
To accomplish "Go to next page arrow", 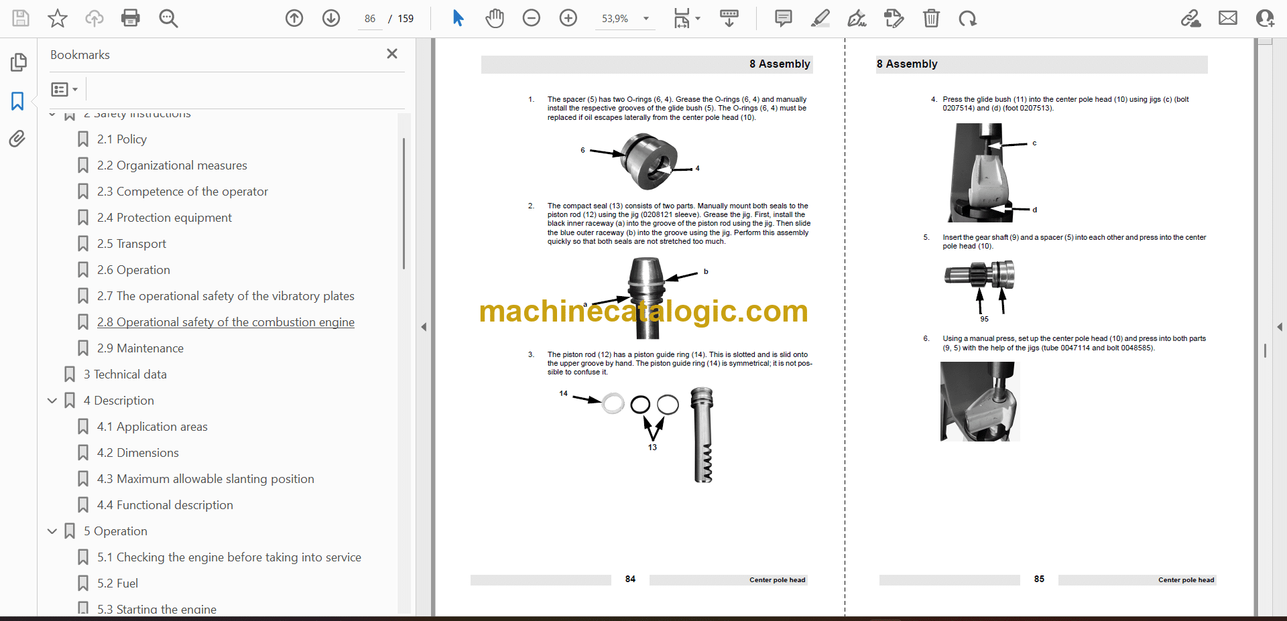I will (x=331, y=18).
